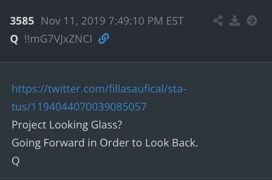
Task: Click the word "Forward" in the message
Action: (64, 143)
